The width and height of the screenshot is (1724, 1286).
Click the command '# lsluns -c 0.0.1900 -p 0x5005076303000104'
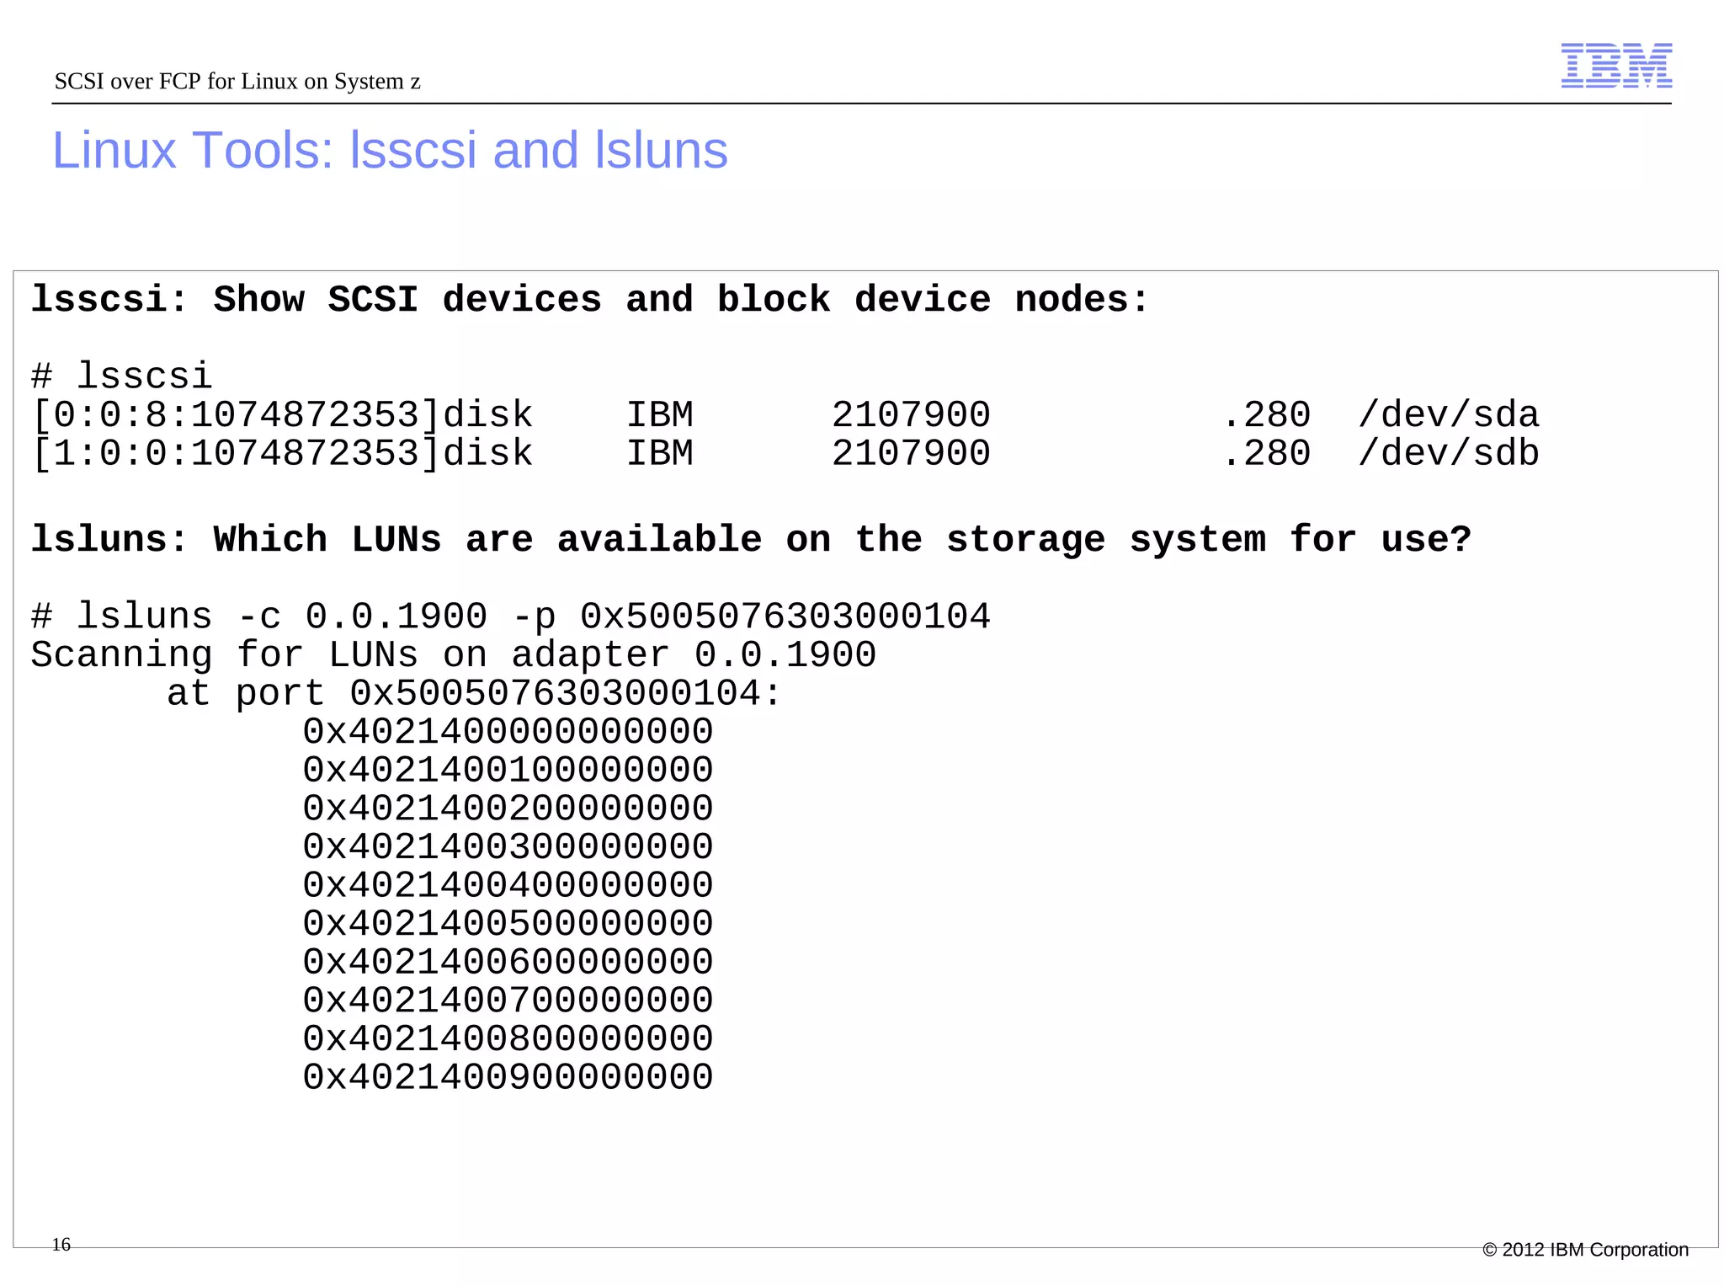511,616
